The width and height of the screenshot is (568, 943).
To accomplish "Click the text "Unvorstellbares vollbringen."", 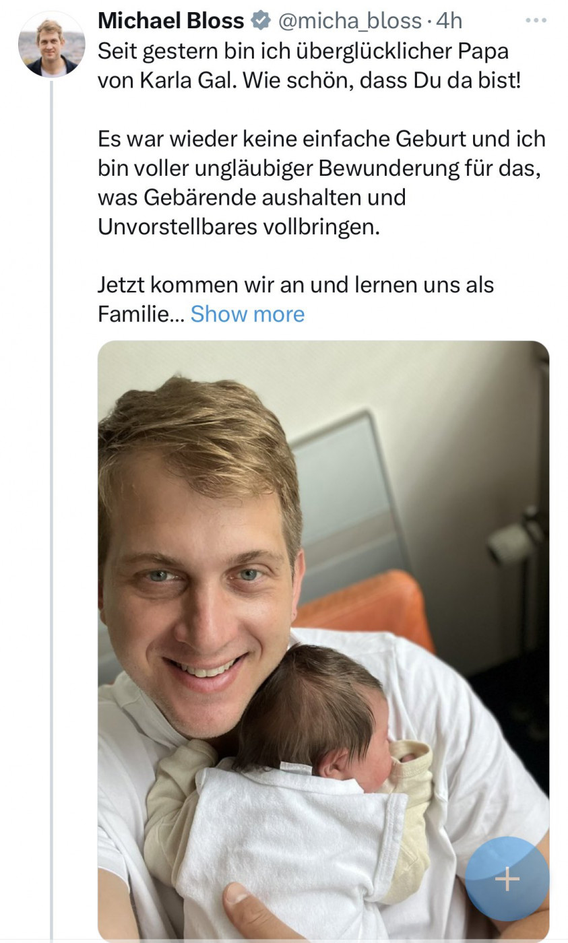I will (x=239, y=226).
